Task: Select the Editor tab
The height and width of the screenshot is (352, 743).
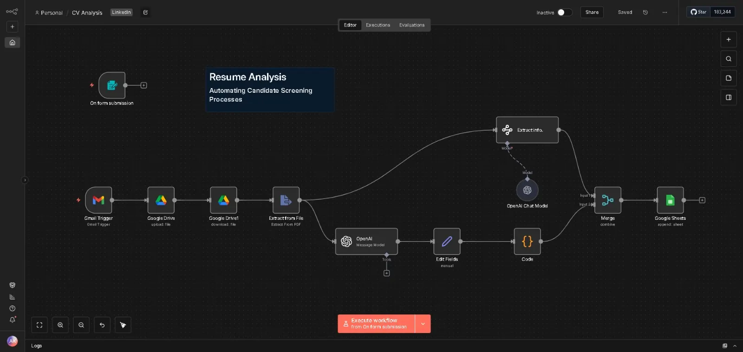Action: pyautogui.click(x=350, y=25)
